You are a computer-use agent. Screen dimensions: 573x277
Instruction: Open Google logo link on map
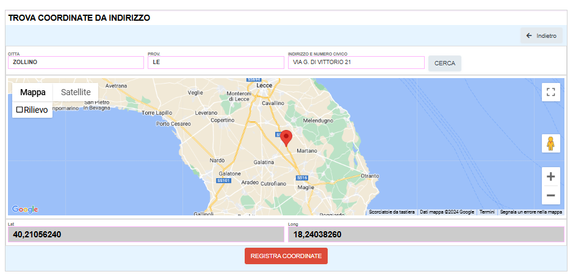25,209
